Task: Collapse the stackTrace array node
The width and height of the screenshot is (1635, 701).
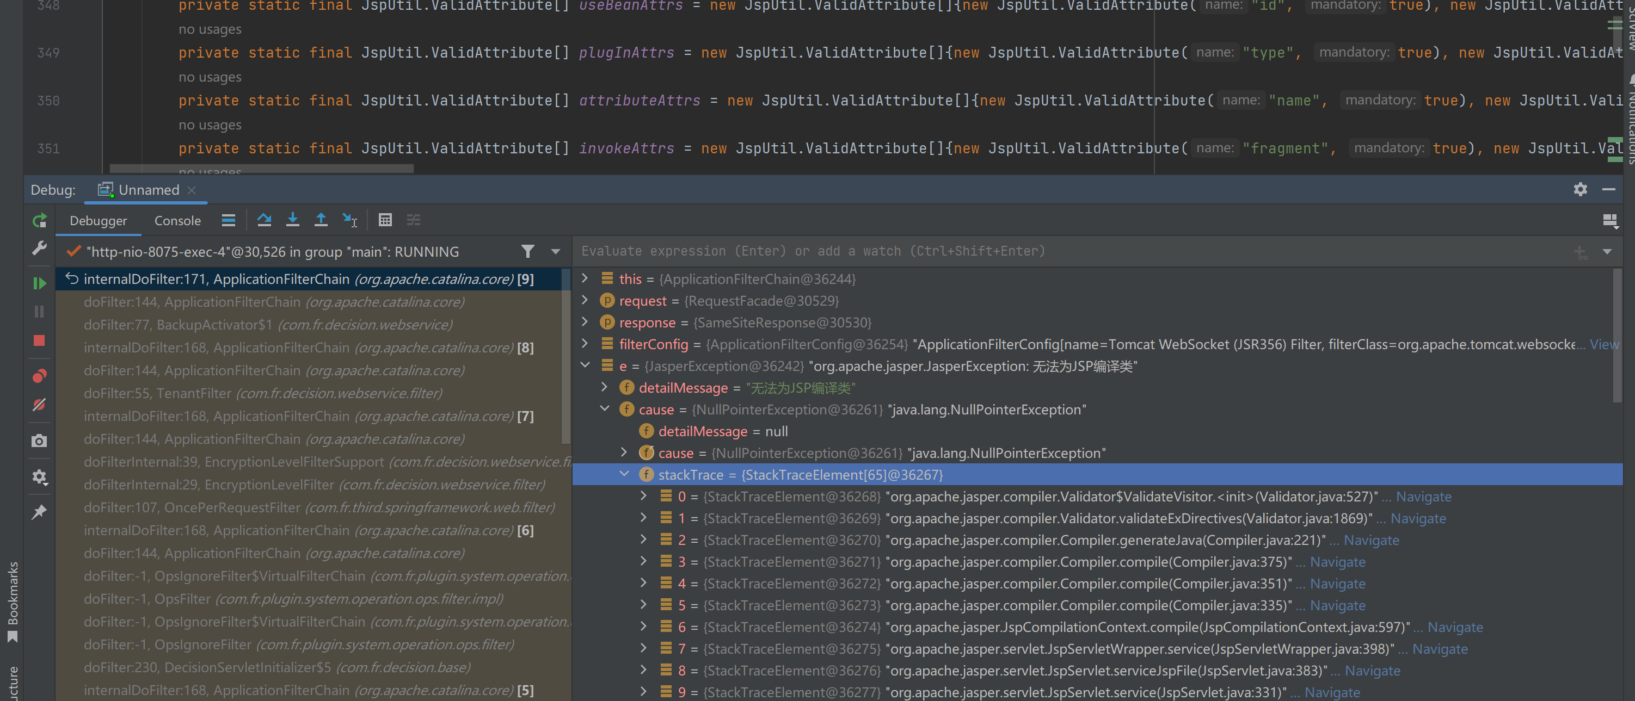Action: point(624,474)
